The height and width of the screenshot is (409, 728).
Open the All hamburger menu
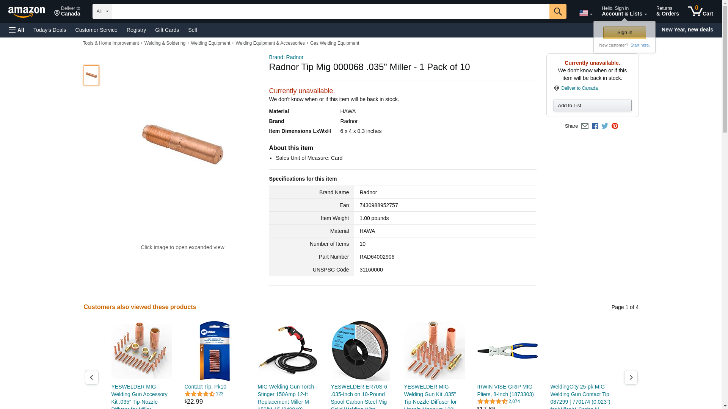17,30
